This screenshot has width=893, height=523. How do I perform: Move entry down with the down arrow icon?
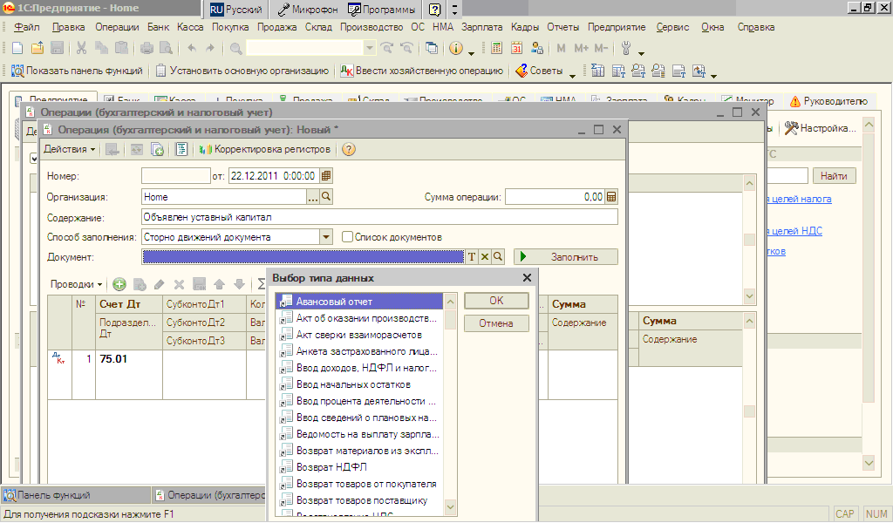pyautogui.click(x=239, y=284)
